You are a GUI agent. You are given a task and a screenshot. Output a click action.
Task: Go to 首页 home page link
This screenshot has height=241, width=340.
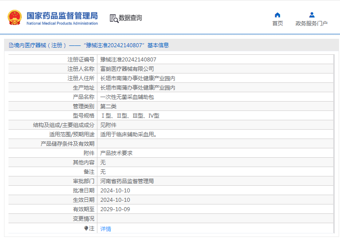click(x=277, y=23)
